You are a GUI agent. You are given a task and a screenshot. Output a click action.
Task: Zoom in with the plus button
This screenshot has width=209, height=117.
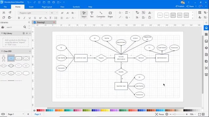pos(187,114)
